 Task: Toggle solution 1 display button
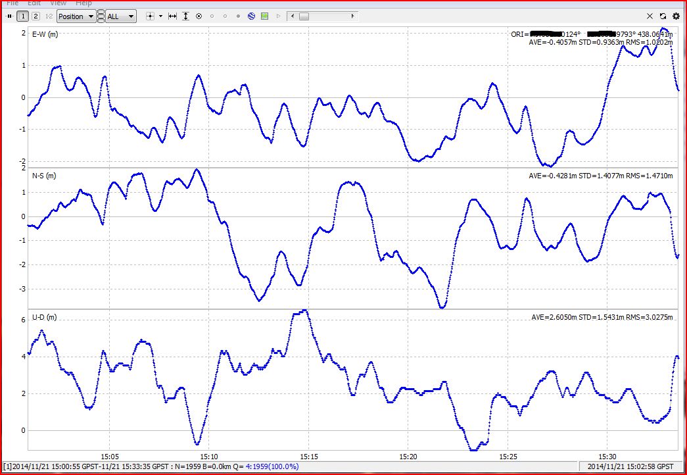22,16
